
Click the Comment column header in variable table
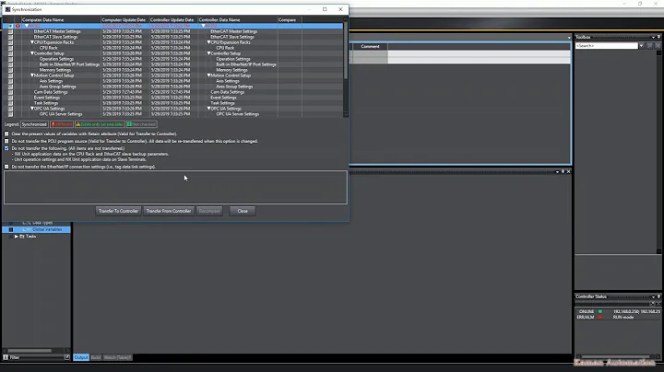click(370, 46)
